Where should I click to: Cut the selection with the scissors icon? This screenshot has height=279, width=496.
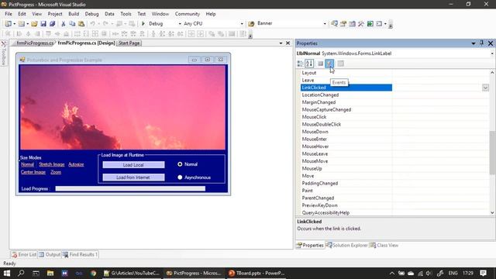[x=64, y=24]
